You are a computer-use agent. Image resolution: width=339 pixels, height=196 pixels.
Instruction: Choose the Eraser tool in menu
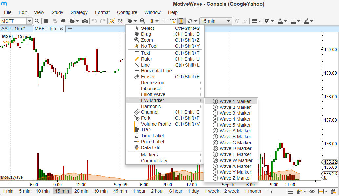148,77
